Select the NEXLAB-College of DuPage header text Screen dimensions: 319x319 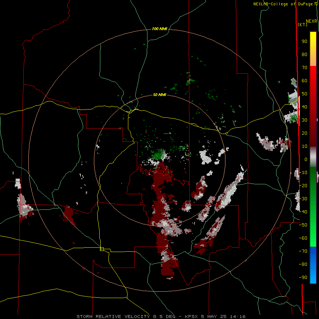(x=284, y=4)
